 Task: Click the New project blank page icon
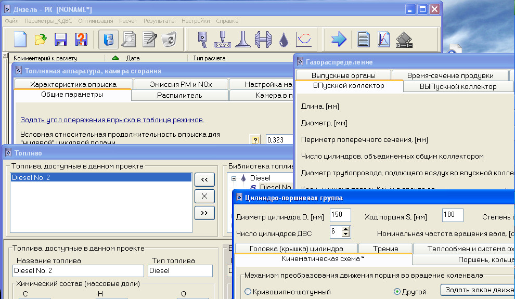pos(20,40)
